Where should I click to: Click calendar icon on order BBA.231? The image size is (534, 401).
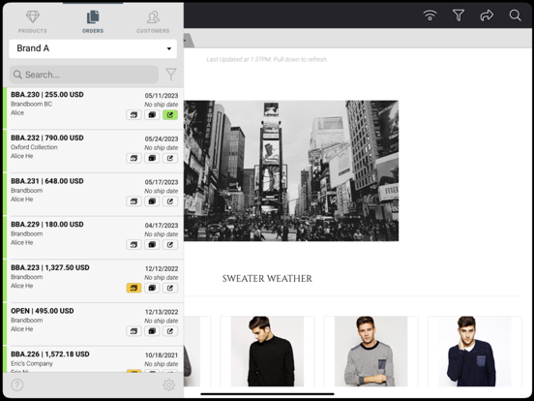(133, 201)
